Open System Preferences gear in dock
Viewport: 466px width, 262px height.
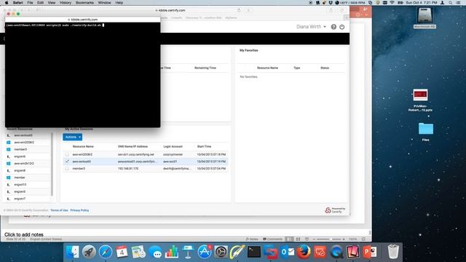[221, 252]
